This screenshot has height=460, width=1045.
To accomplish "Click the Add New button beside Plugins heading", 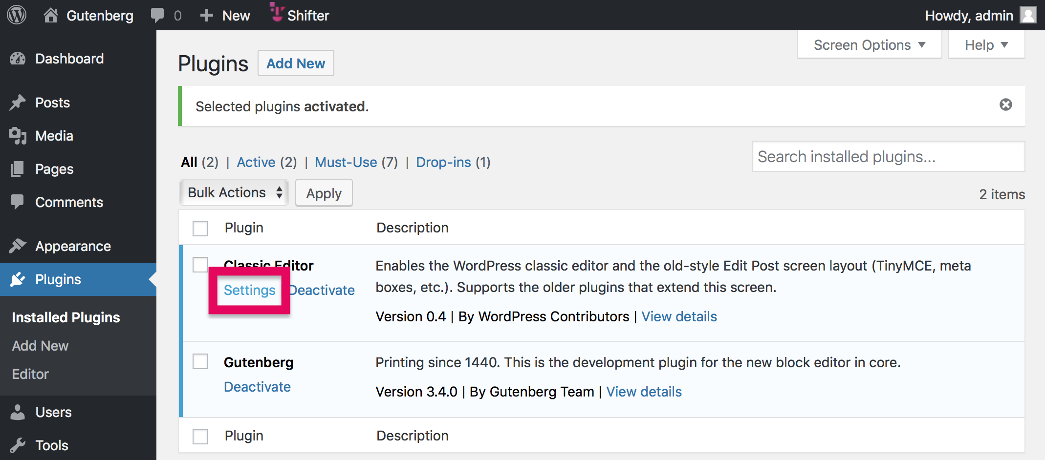I will [296, 63].
